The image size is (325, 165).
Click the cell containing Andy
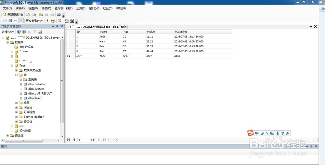[x=110, y=37]
